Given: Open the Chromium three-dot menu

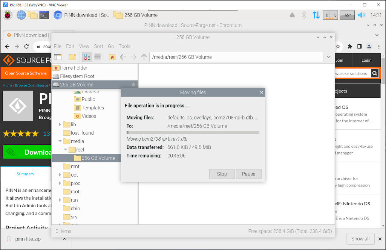Looking at the screenshot, I should pyautogui.click(x=379, y=46).
